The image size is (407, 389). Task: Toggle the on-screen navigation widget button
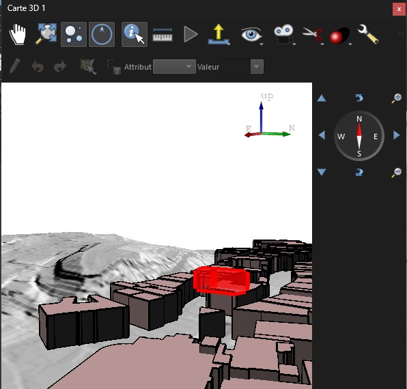[74, 35]
